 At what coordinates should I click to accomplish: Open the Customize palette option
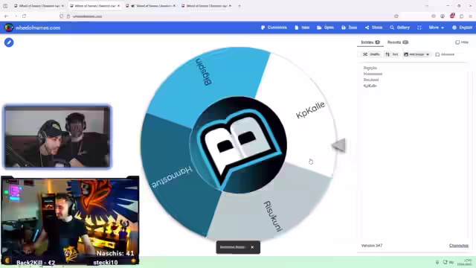tap(274, 28)
